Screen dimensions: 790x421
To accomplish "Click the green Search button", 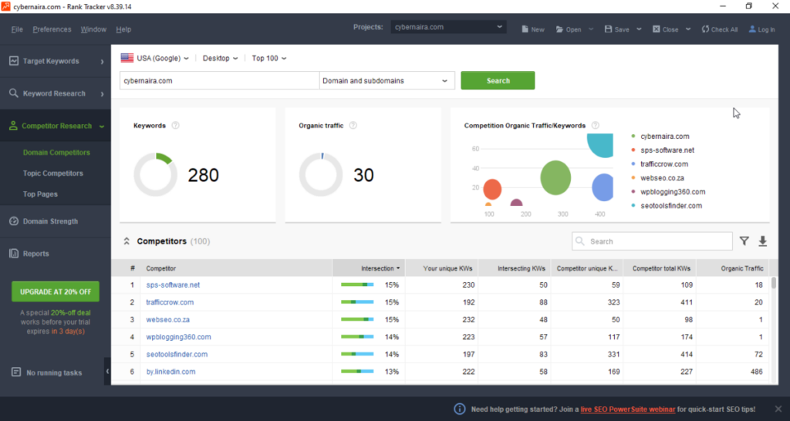I will 498,80.
